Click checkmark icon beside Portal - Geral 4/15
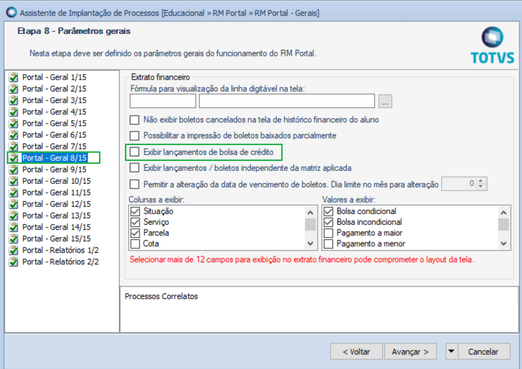Screen dimensions: 522x369 [x=13, y=112]
